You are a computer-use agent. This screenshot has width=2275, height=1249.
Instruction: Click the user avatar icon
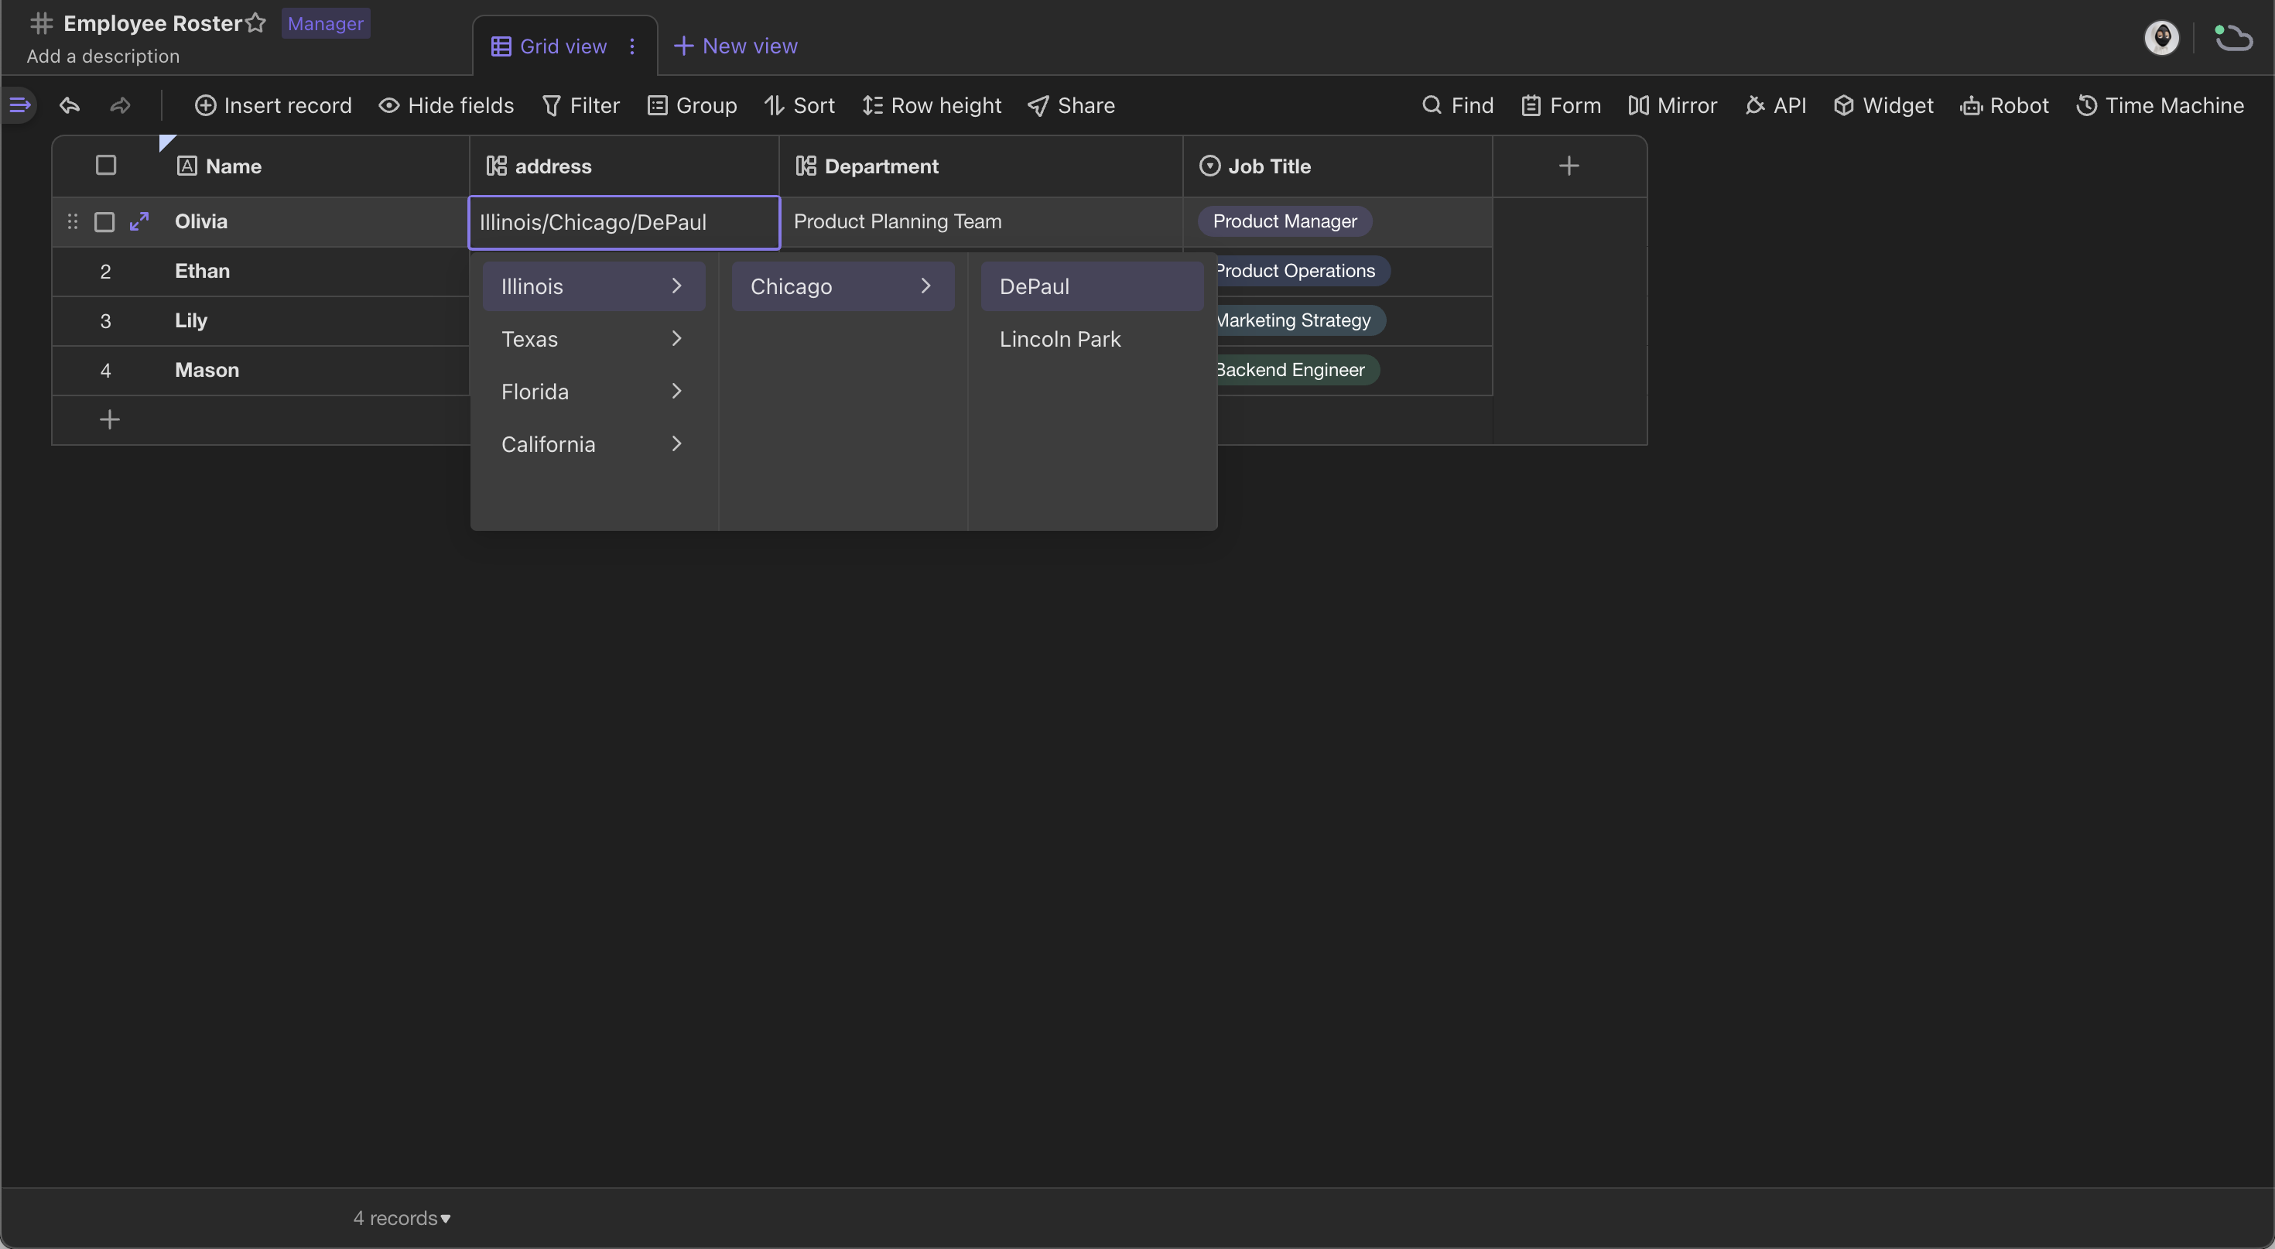(2161, 38)
